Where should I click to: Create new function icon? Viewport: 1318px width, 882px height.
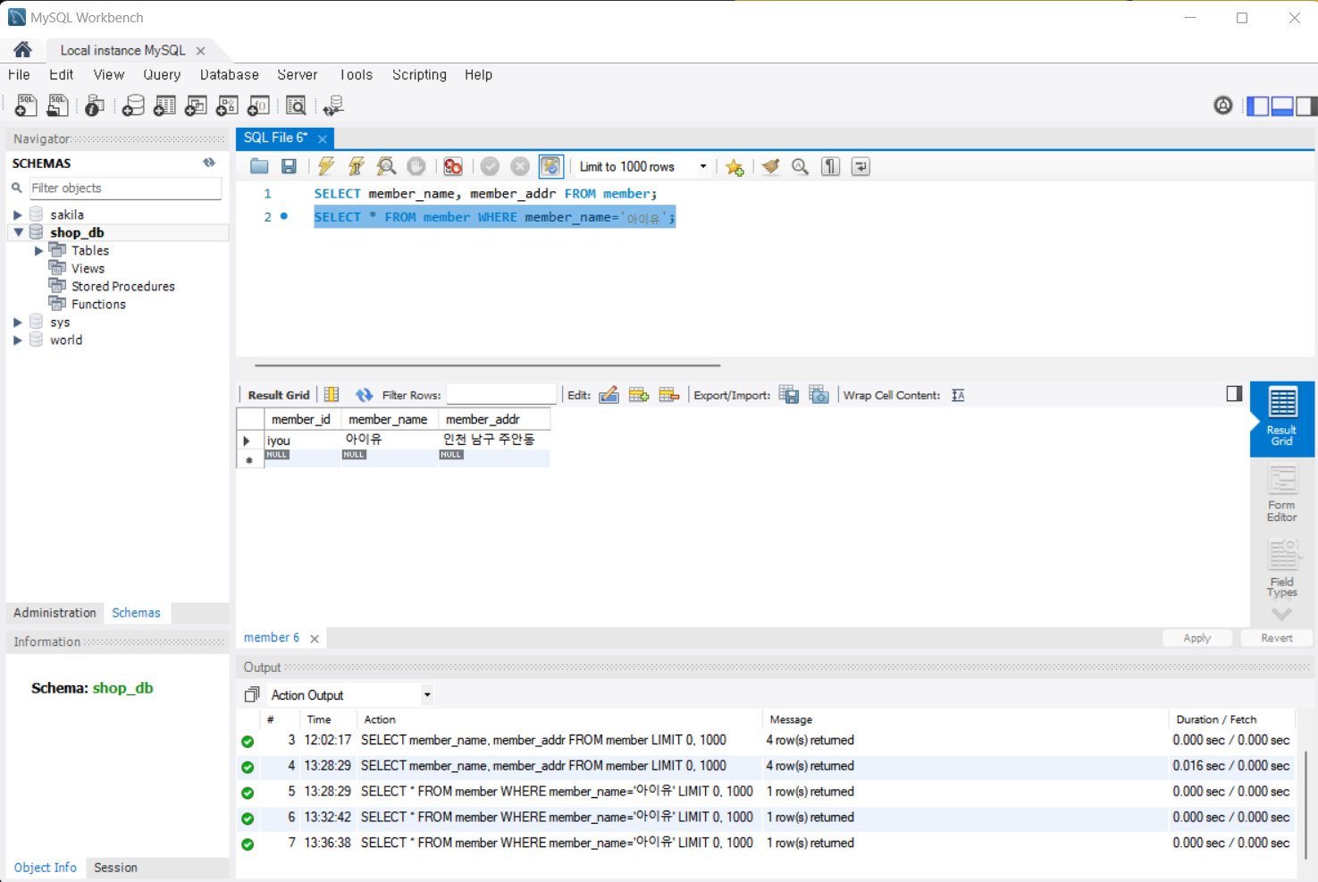pos(258,105)
